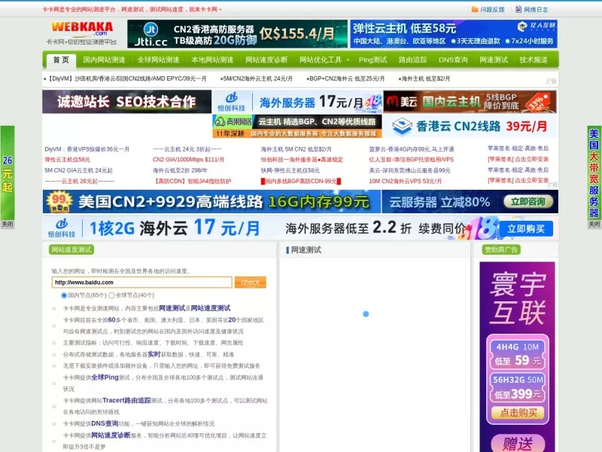Click the 赞助商广告 panel heading
602x452 pixels.
pos(501,250)
